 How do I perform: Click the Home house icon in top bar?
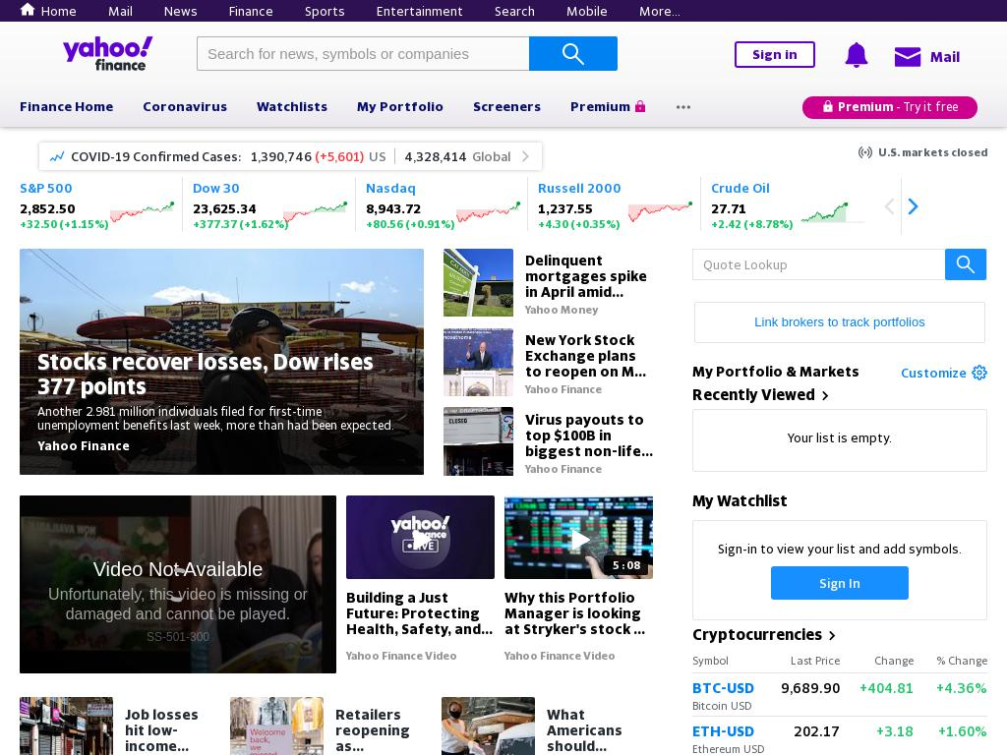[28, 10]
